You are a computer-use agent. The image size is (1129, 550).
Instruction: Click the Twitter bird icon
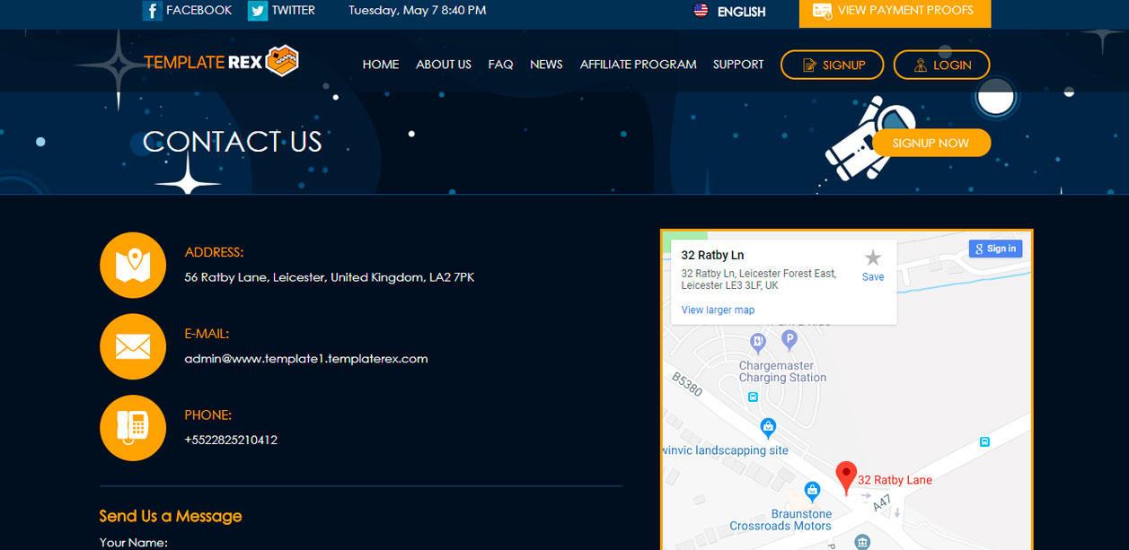click(258, 11)
